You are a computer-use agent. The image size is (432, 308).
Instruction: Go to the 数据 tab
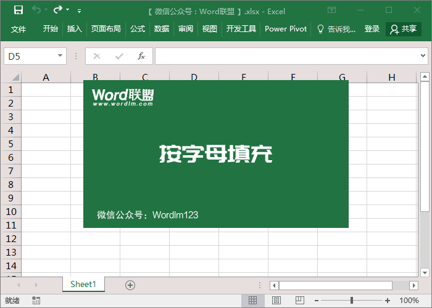pyautogui.click(x=162, y=29)
